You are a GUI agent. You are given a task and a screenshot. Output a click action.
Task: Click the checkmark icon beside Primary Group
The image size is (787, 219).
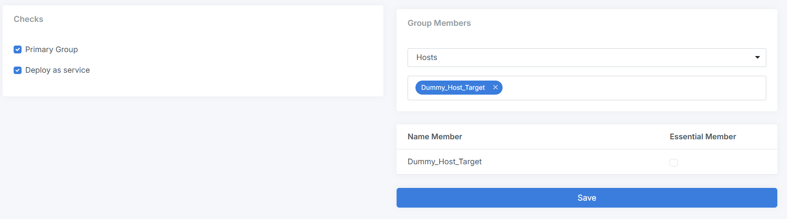[x=18, y=49]
